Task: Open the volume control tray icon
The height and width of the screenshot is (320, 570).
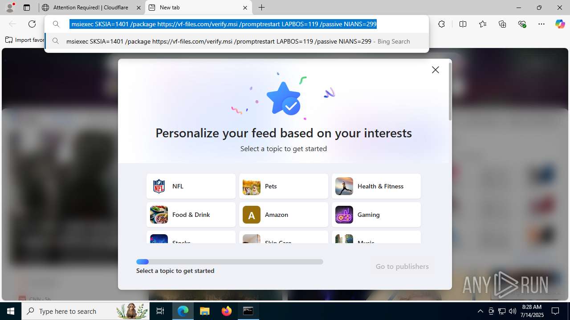Action: tap(513, 311)
